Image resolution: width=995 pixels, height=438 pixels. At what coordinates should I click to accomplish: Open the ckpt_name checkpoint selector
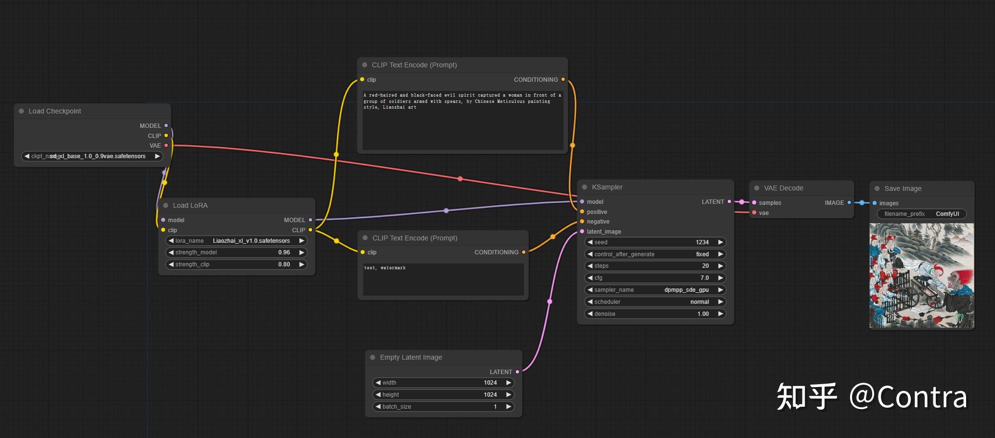pos(92,156)
